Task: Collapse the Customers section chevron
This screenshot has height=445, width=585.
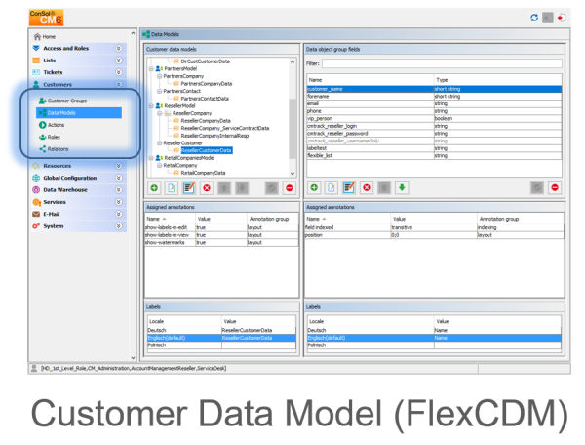Action: coord(118,84)
